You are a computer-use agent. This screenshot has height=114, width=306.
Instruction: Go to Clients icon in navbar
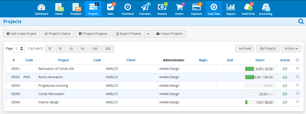tap(59, 7)
